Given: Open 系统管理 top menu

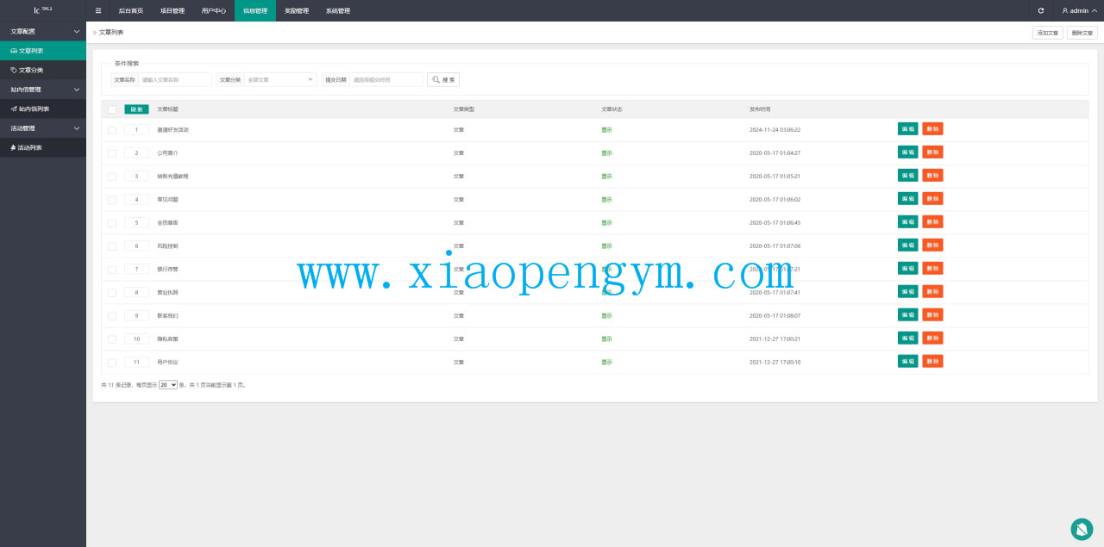Looking at the screenshot, I should [338, 10].
